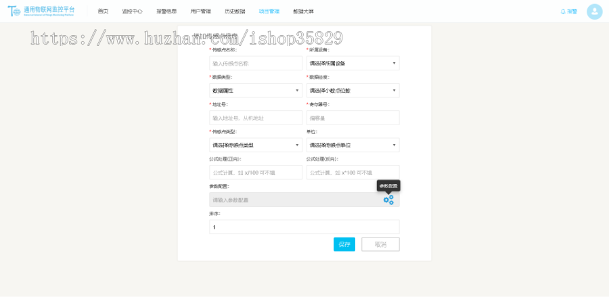The height and width of the screenshot is (297, 609).
Task: Switch to 用户管理 page
Action: click(x=201, y=12)
